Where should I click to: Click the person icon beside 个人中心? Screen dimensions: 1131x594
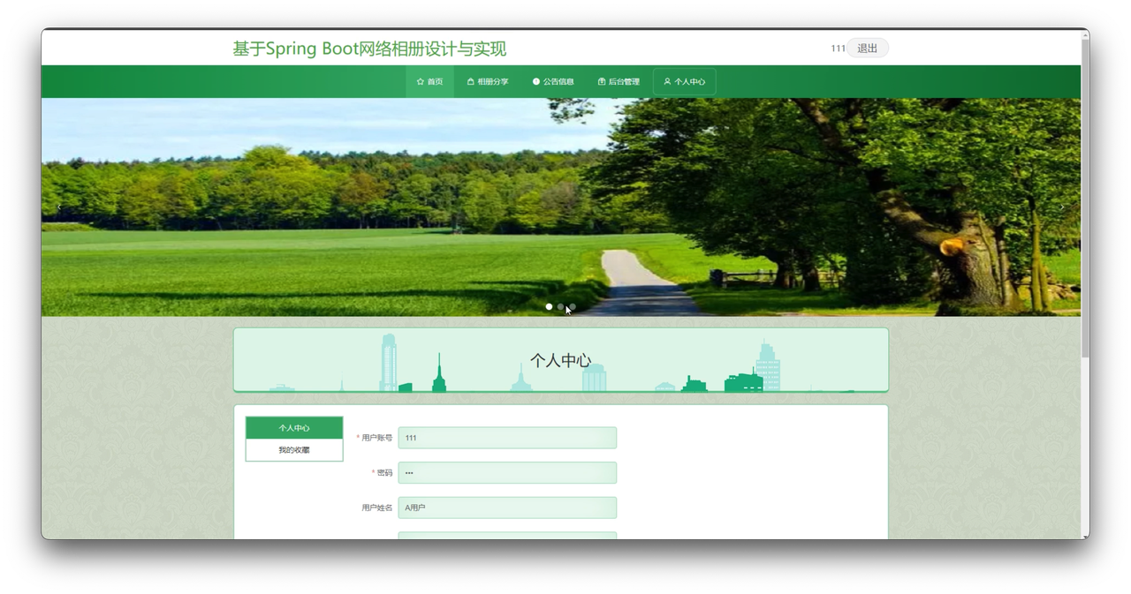[667, 81]
